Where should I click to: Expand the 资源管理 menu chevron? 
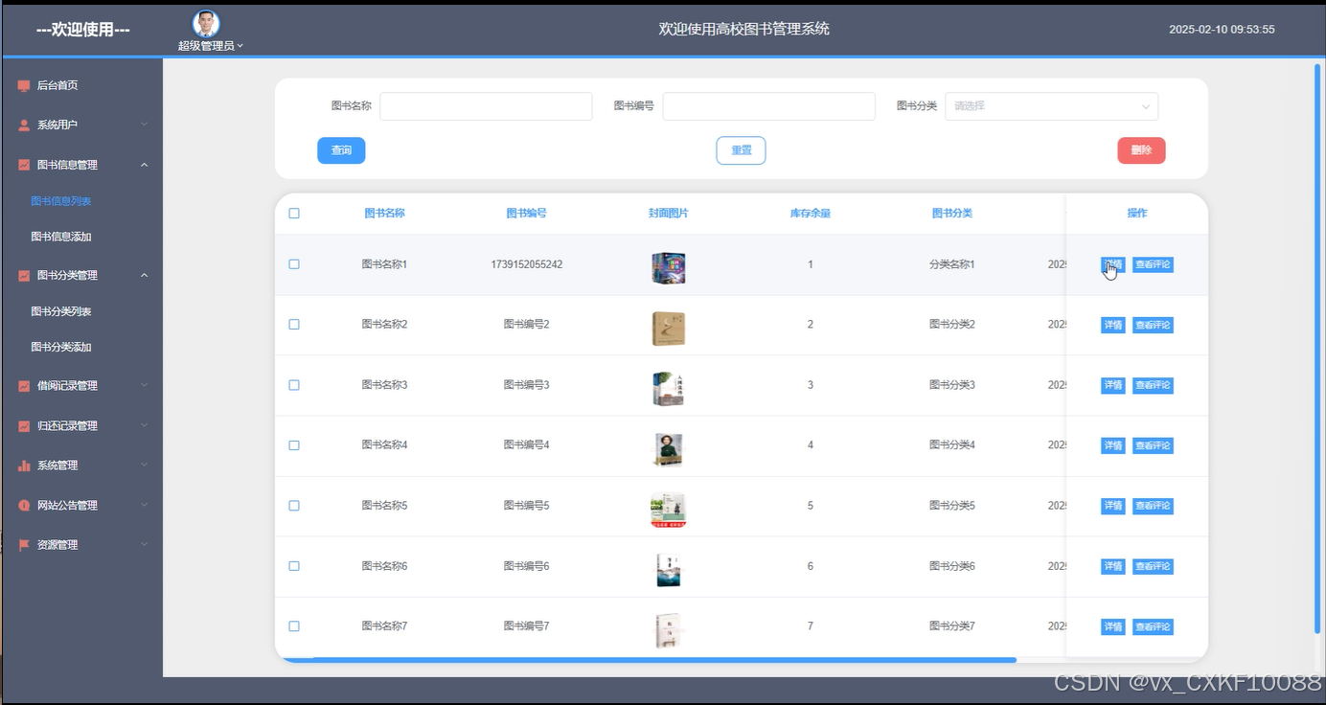tap(145, 545)
